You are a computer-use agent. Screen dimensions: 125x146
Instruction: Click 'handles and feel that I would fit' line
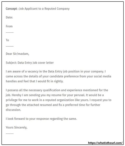[x=35, y=81]
